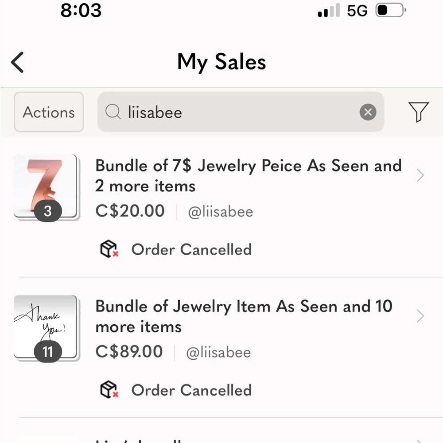Viewport: 443px width, 443px height.
Task: Select the liisabee search input field
Action: tap(241, 112)
